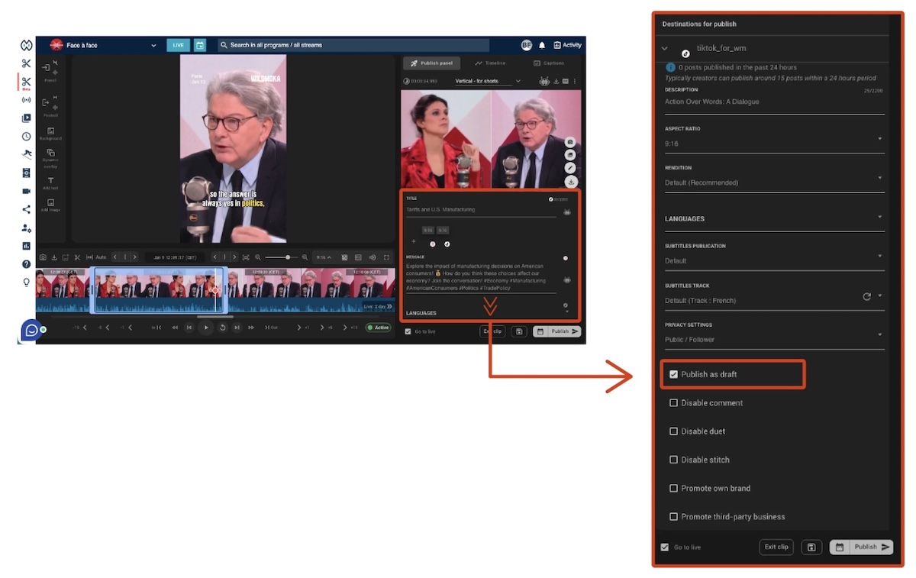Switch to the Captions tab
This screenshot has height=578, width=916.
pyautogui.click(x=548, y=63)
